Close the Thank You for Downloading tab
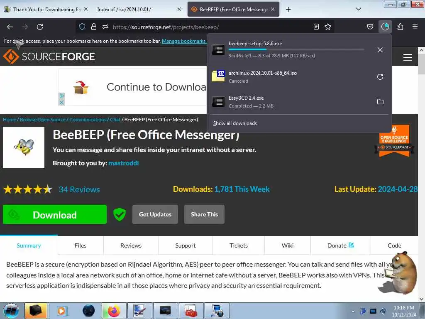425x319 pixels. (86, 9)
